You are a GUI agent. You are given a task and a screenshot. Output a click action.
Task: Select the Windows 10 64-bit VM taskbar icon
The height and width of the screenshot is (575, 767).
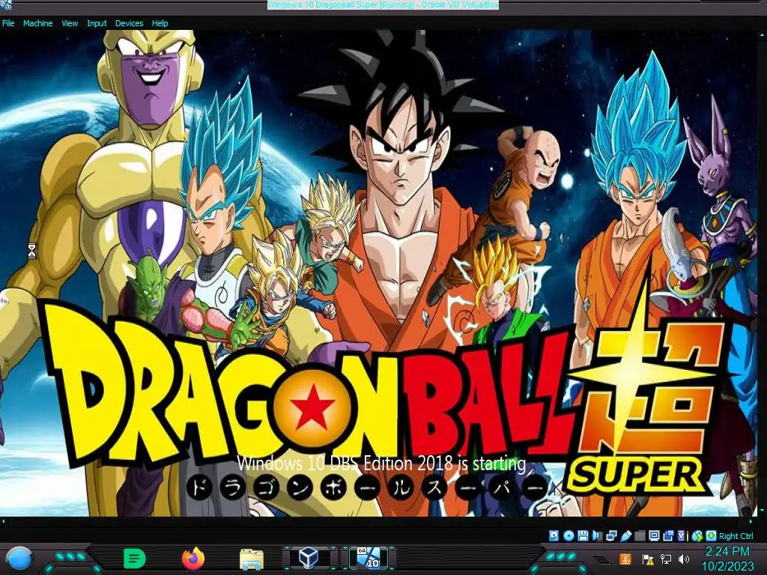pos(369,558)
